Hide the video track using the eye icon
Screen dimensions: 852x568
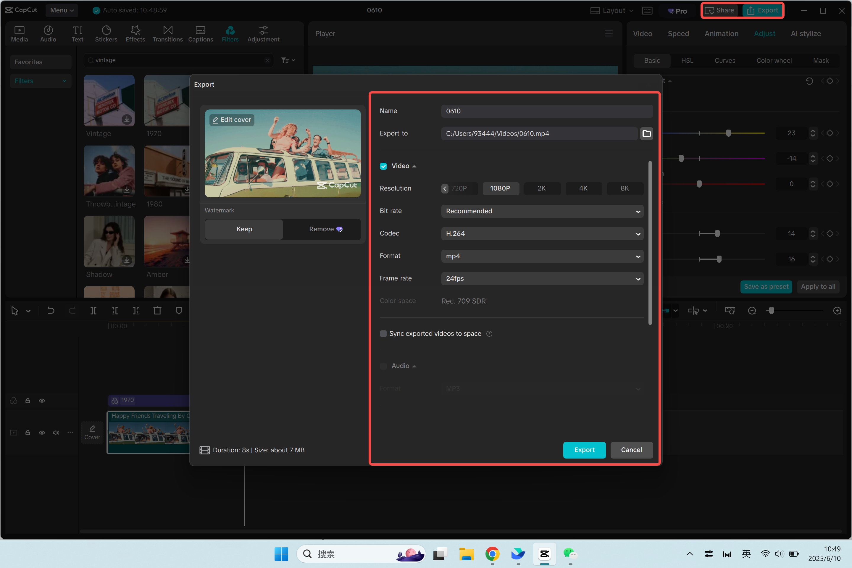(42, 433)
